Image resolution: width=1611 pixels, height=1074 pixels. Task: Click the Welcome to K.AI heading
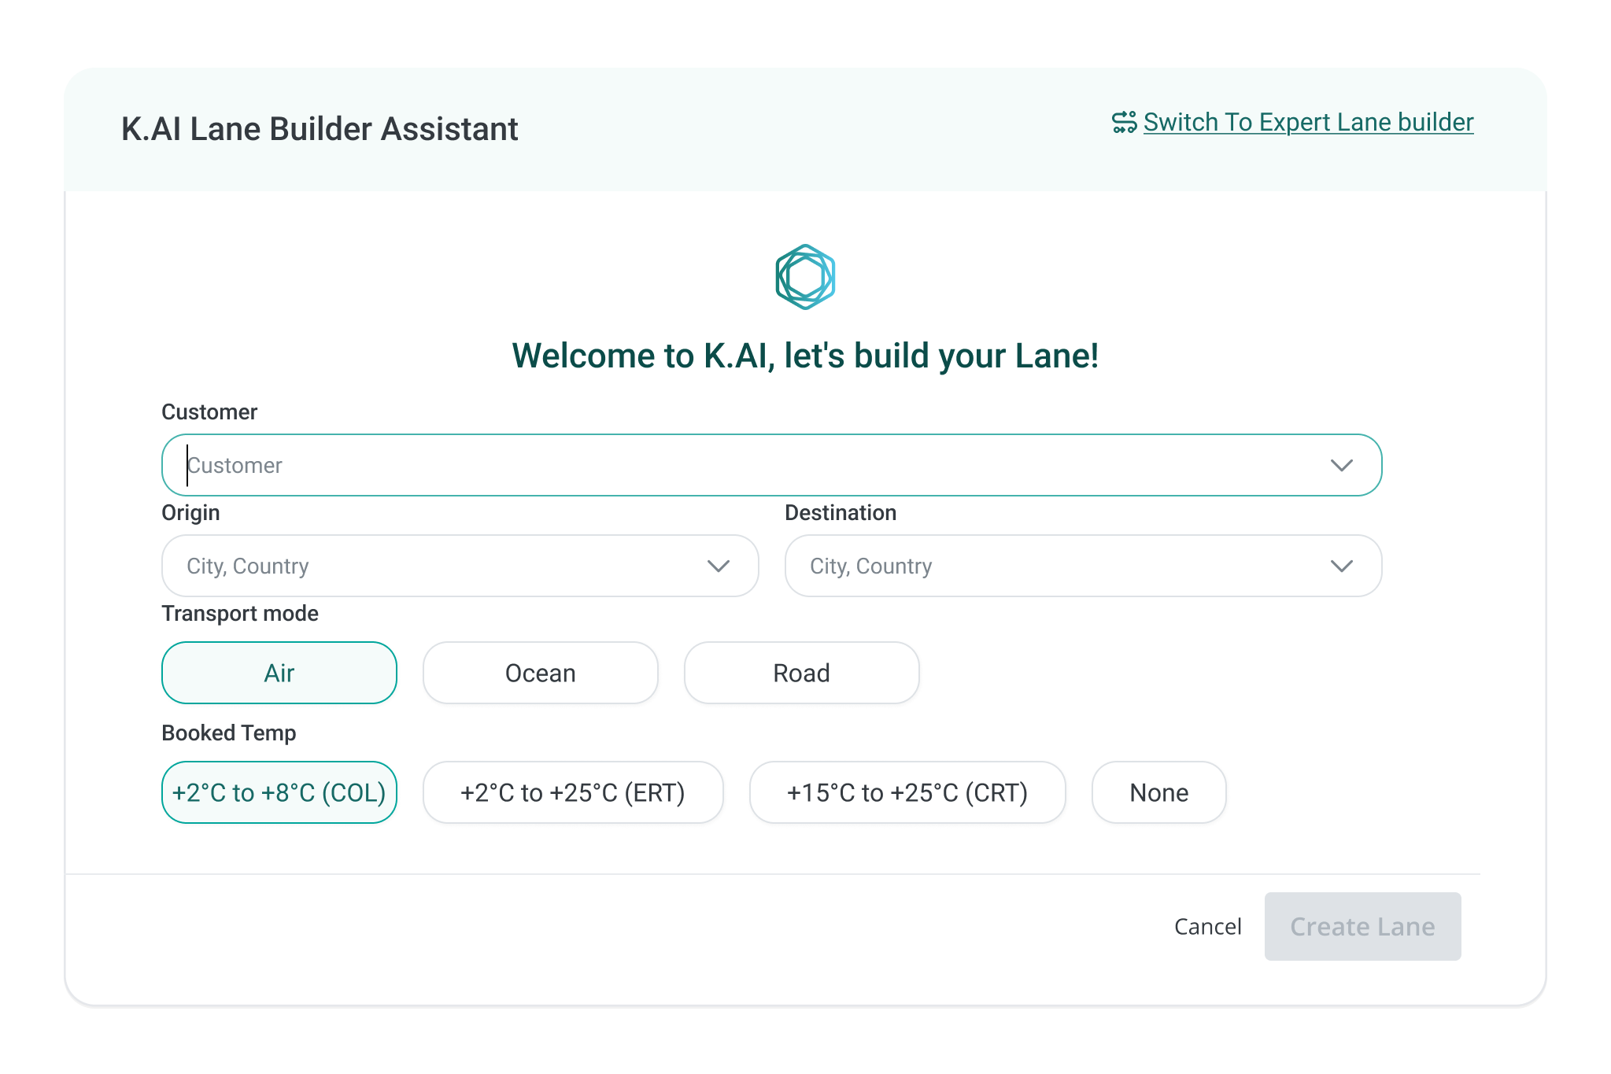[x=805, y=356]
